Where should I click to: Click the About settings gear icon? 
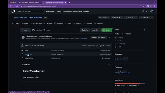[x=144, y=30]
